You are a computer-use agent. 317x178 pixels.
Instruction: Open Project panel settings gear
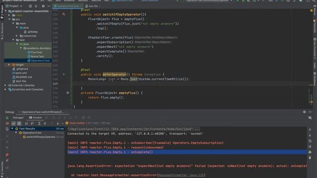point(43,6)
